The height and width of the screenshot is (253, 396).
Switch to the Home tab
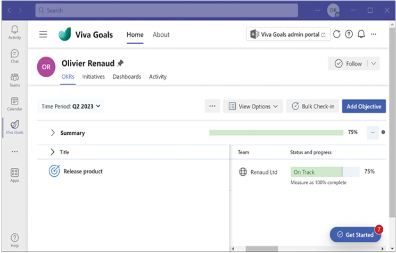point(135,35)
